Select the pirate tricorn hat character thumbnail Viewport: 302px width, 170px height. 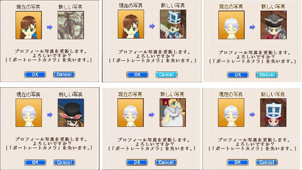point(273,25)
